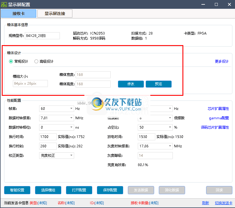The width and height of the screenshot is (235, 208).
Task: Click the app logo icon in title bar
Action: pyautogui.click(x=4, y=4)
